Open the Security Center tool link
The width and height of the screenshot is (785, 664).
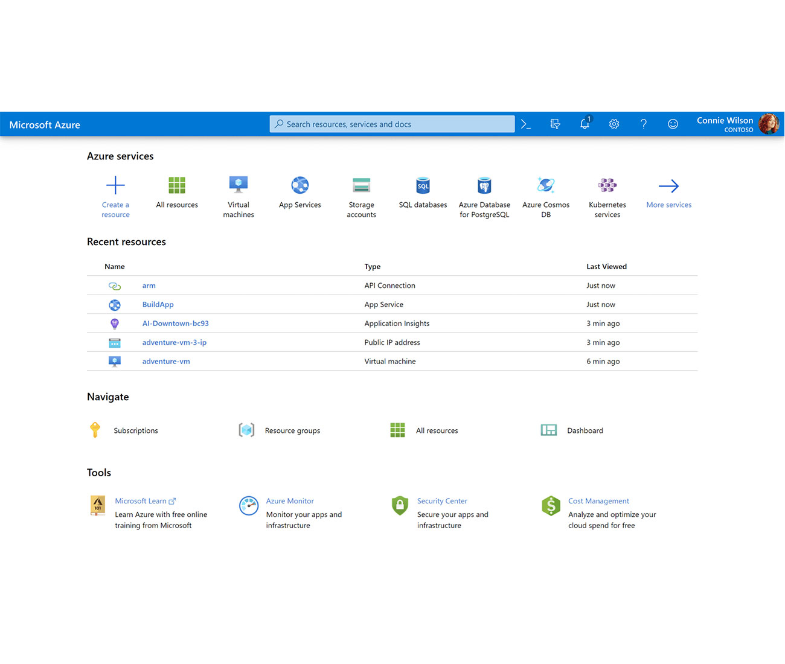[442, 501]
